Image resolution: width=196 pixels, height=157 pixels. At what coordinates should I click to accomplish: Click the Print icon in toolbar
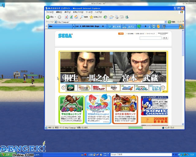tap(117, 17)
